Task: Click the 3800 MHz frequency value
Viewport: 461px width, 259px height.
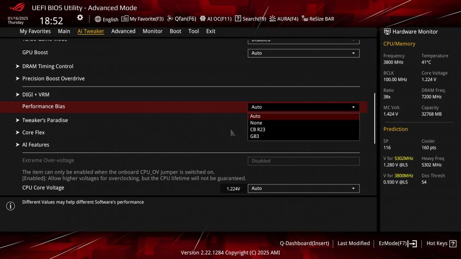Action: coord(393,62)
